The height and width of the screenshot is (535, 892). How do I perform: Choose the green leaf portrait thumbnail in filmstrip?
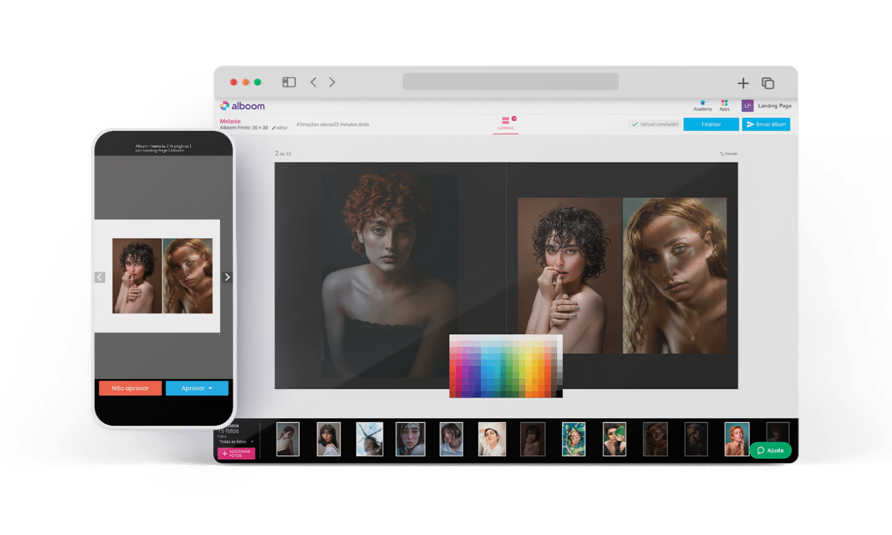pyautogui.click(x=614, y=439)
